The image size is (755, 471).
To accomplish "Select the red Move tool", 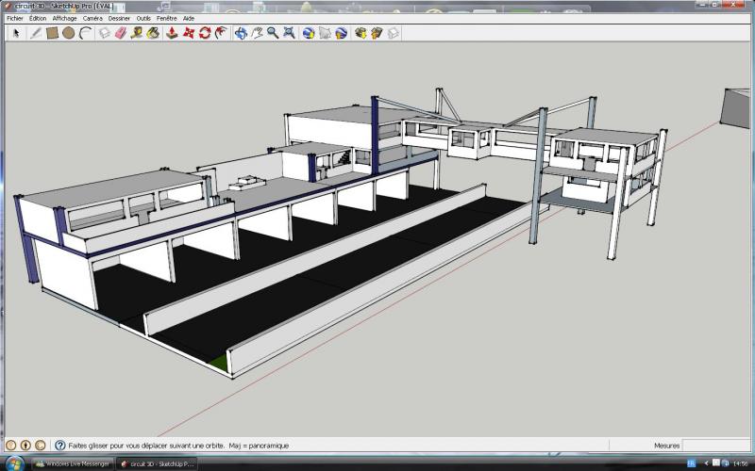I will coord(188,33).
